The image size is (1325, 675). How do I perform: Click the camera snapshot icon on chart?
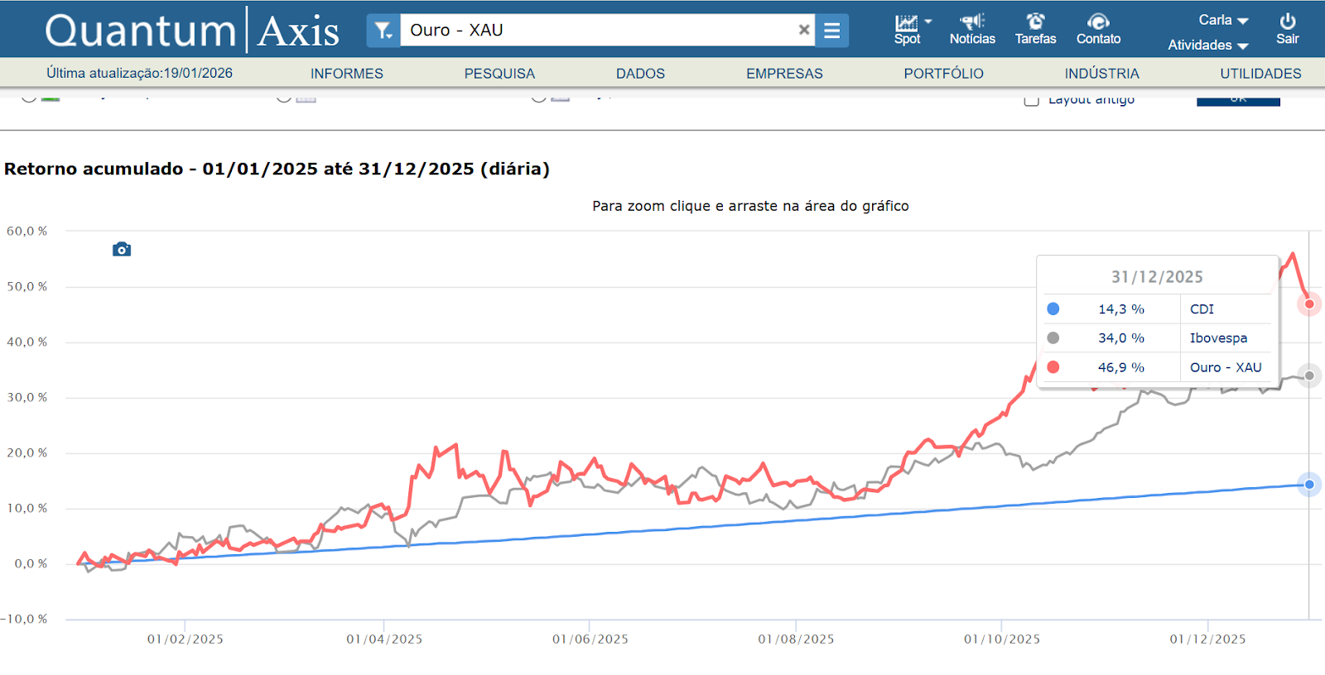[122, 249]
